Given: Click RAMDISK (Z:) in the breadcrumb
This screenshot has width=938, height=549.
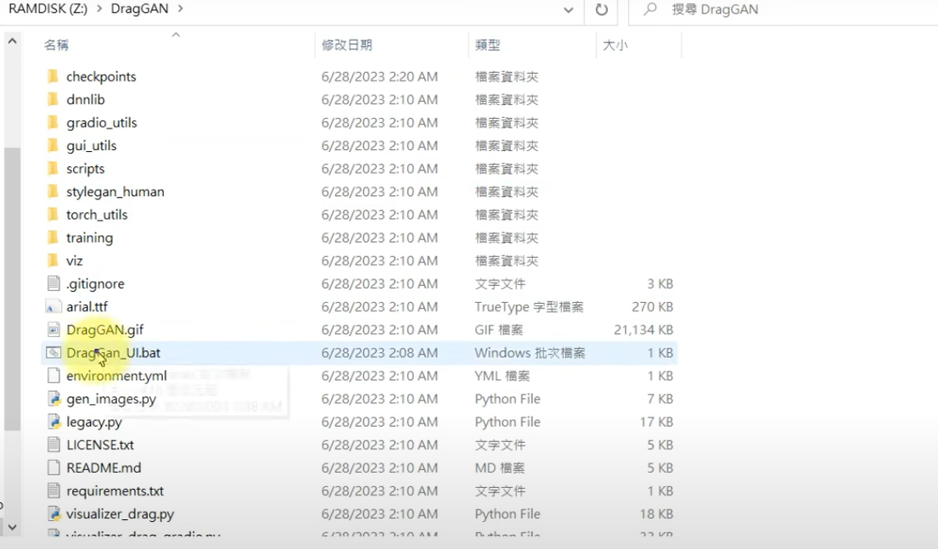Looking at the screenshot, I should [x=48, y=9].
